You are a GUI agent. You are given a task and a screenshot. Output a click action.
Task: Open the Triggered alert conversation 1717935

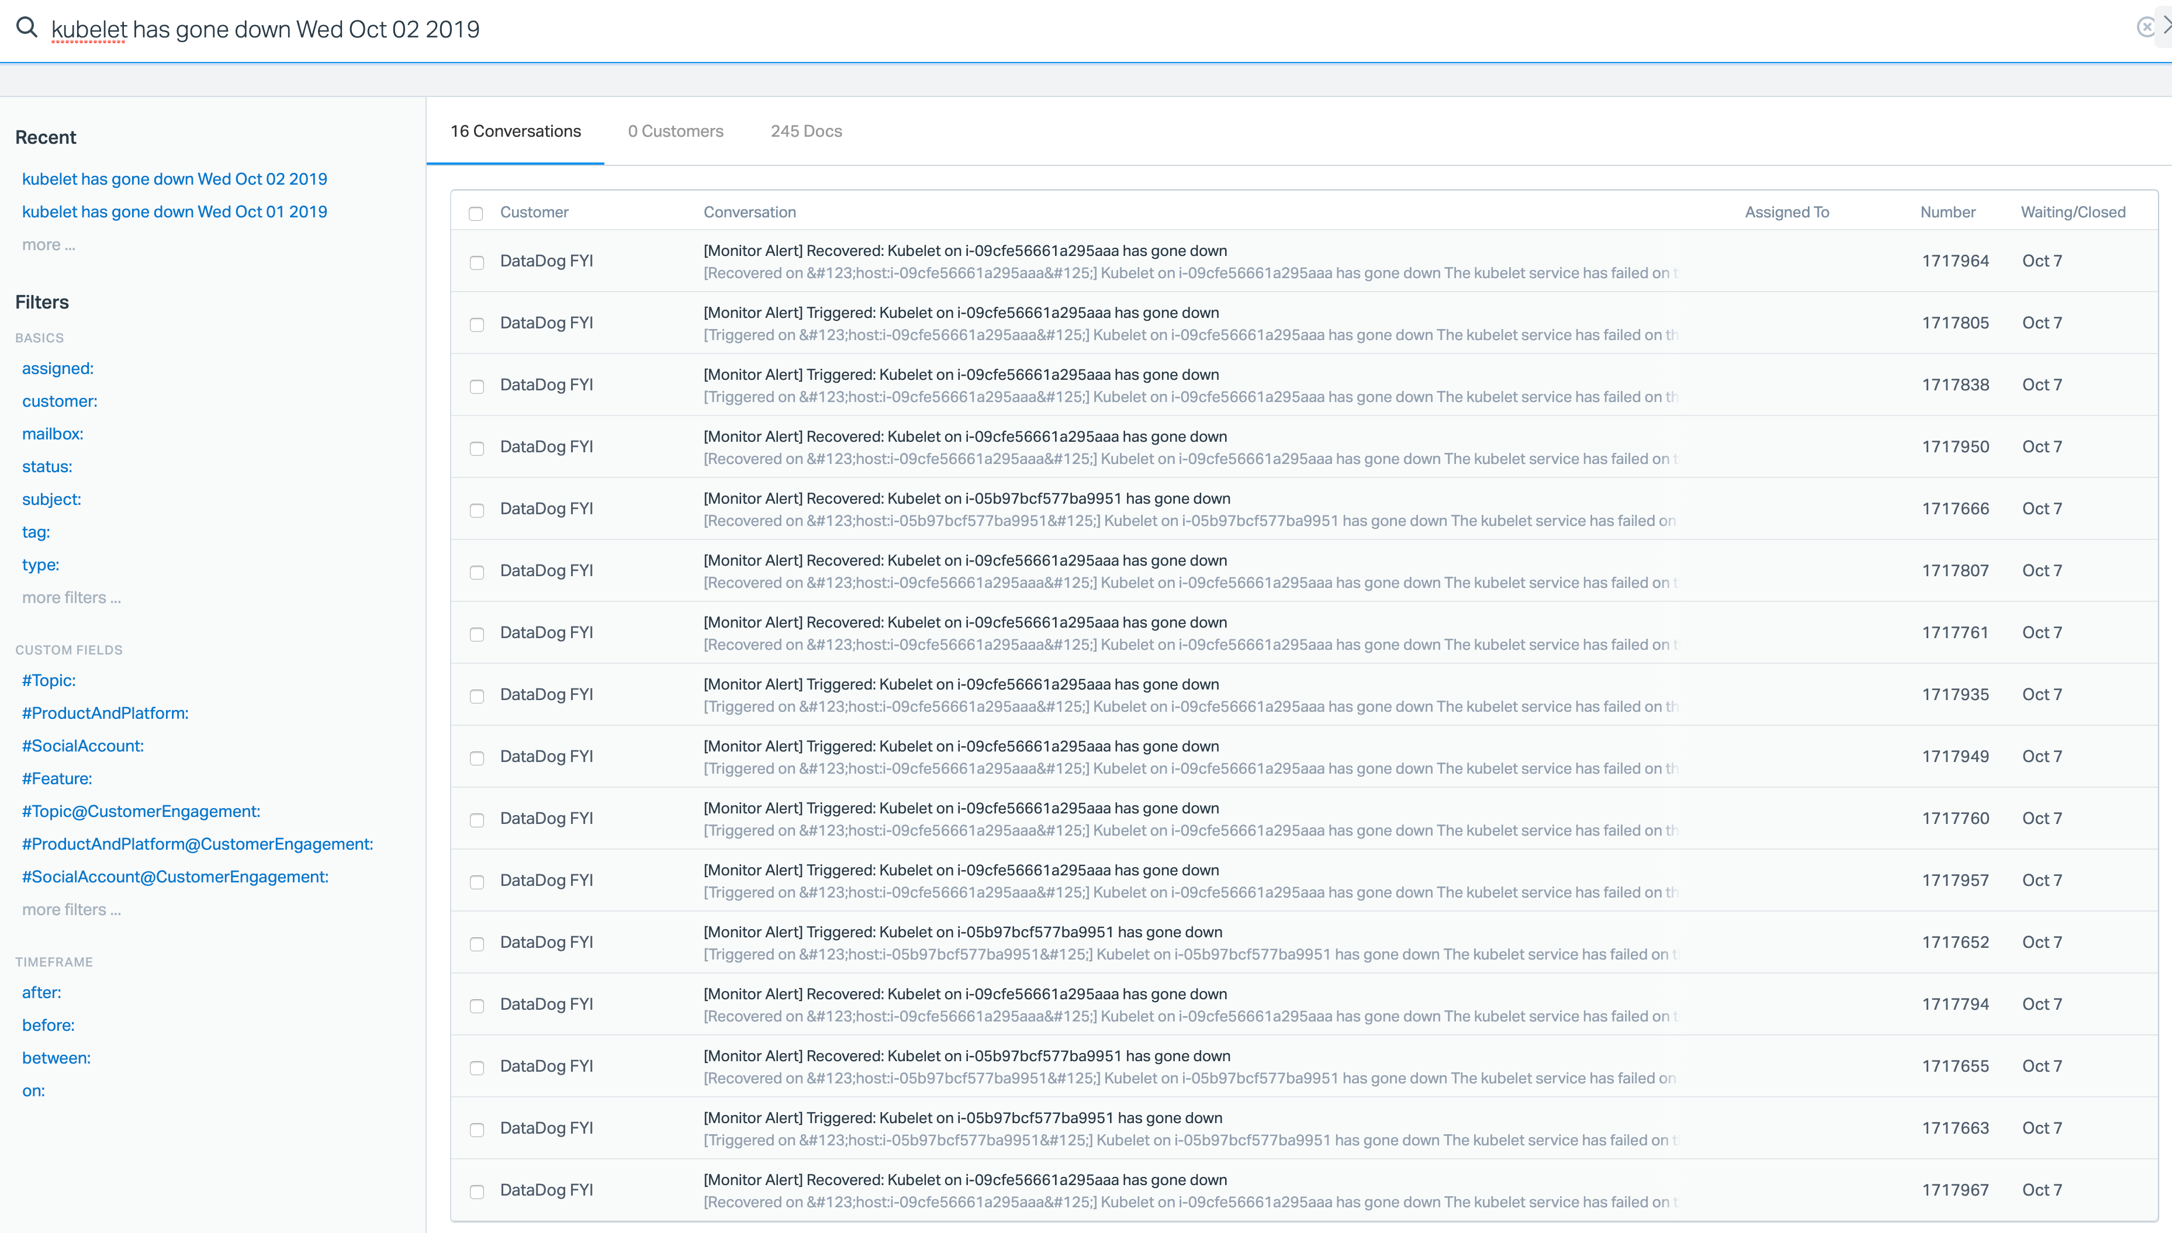pos(1304,694)
